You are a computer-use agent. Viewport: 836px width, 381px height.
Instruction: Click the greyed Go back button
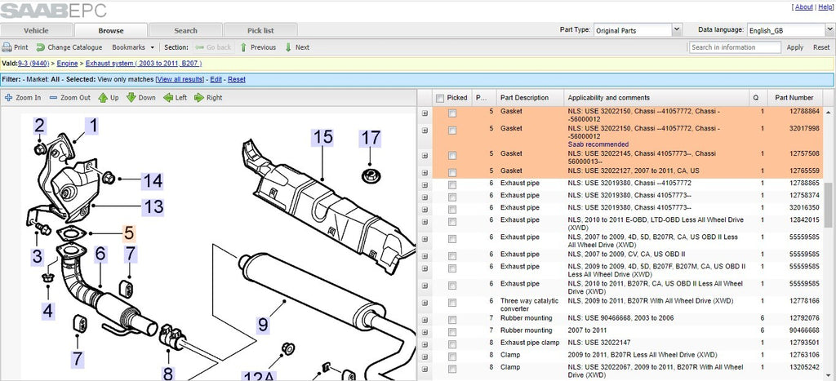click(213, 47)
